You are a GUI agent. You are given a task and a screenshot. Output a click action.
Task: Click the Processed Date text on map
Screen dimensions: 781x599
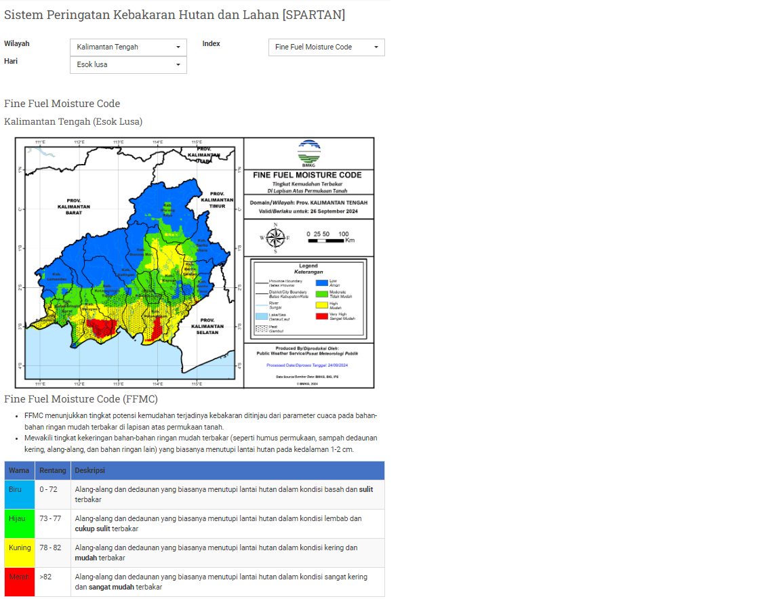307,365
